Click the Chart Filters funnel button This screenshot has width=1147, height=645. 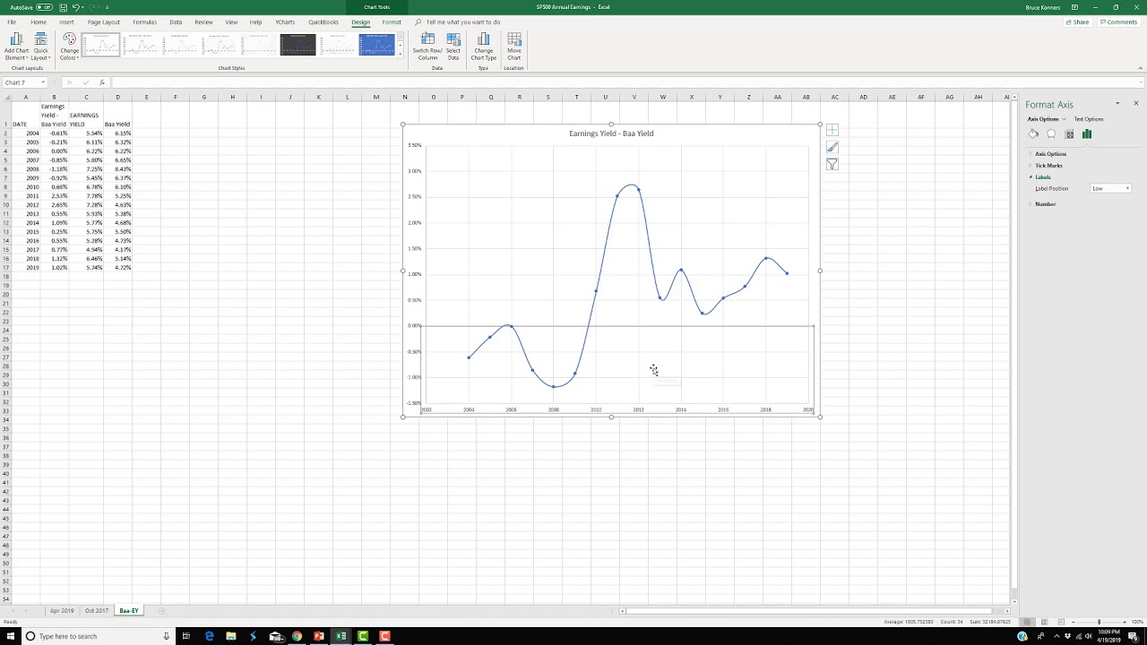pyautogui.click(x=832, y=165)
